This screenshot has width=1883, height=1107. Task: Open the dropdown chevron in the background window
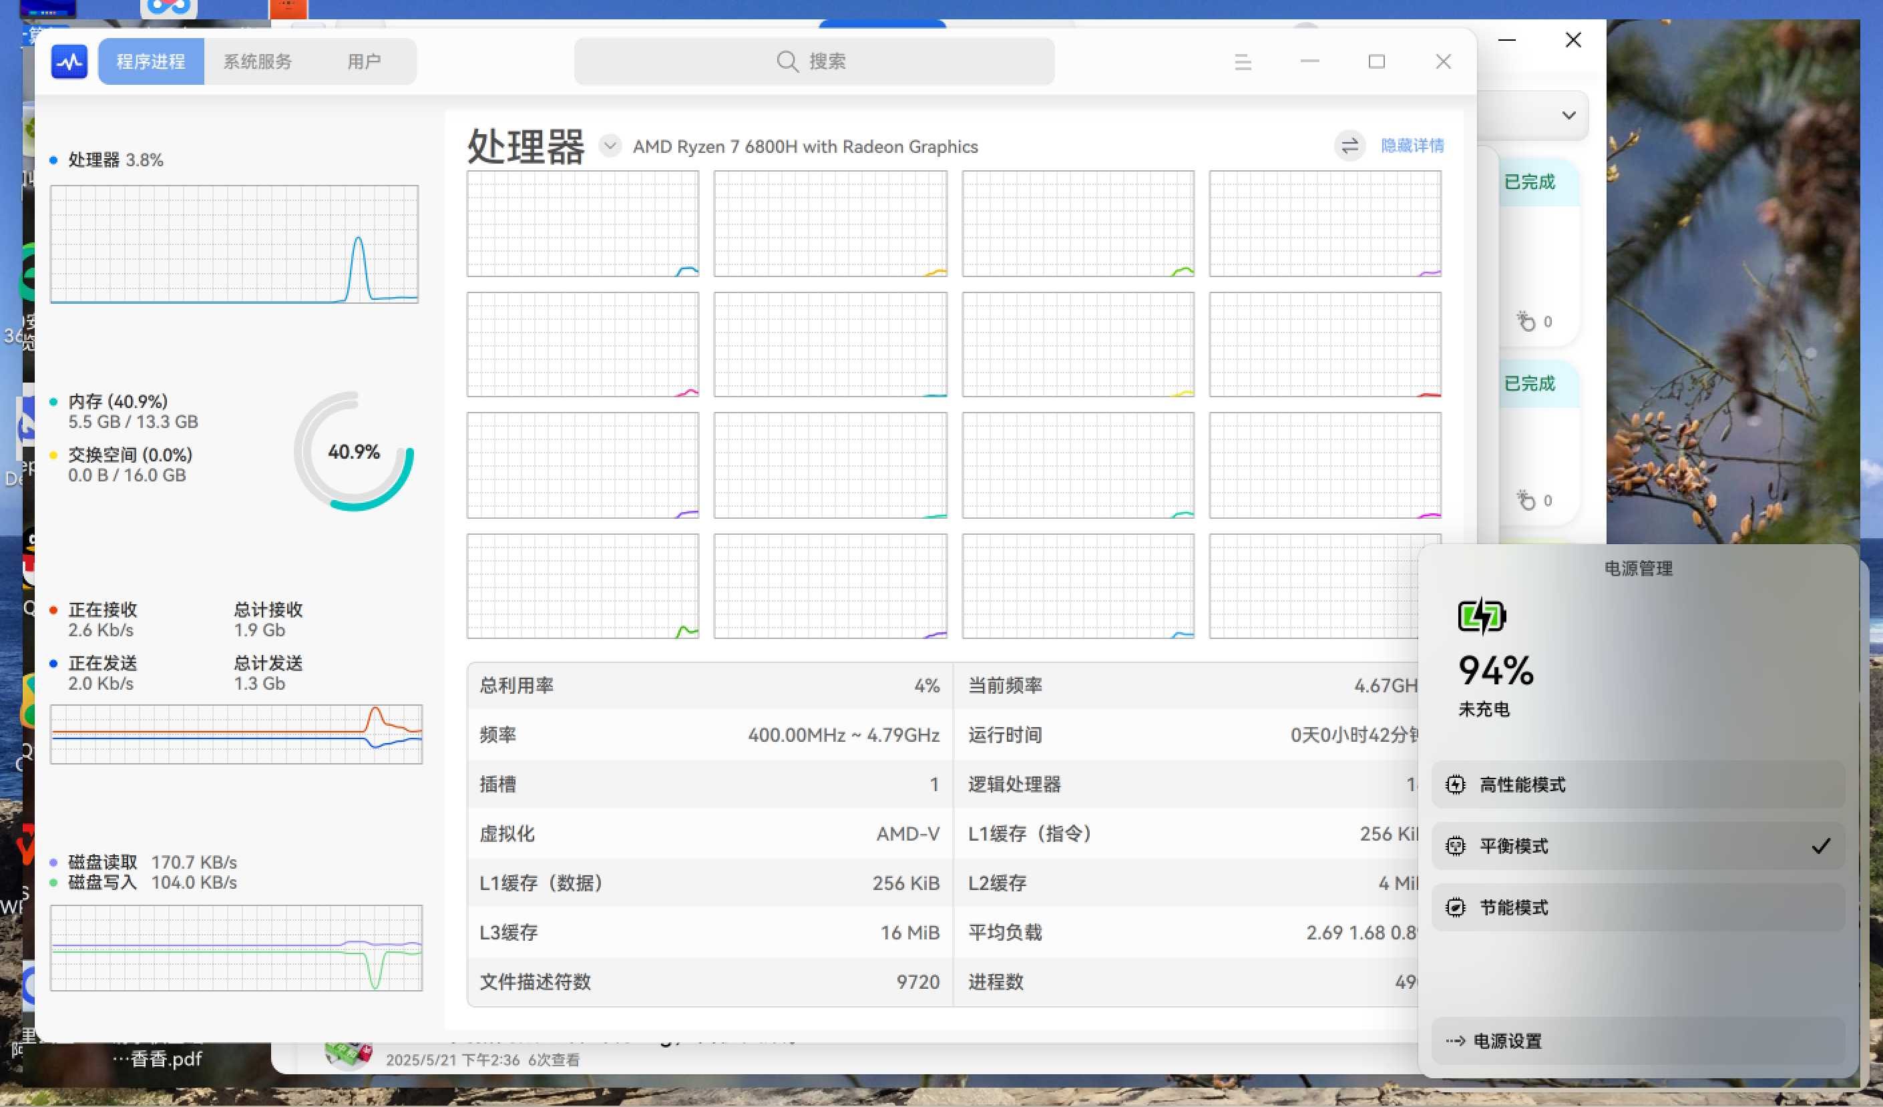[x=1568, y=115]
